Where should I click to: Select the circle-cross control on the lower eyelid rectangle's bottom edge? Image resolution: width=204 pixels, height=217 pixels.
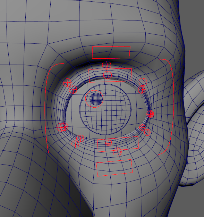pos(117,152)
